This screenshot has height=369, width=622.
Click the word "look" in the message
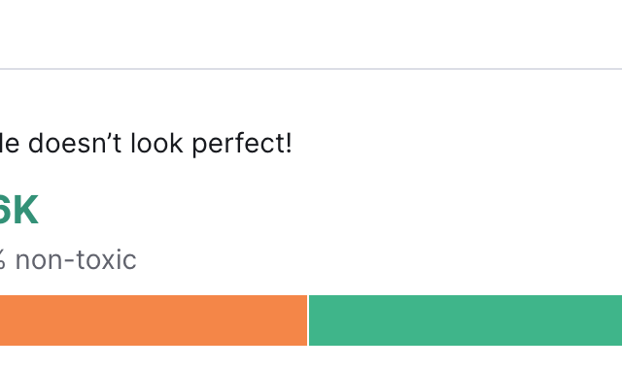coord(156,143)
